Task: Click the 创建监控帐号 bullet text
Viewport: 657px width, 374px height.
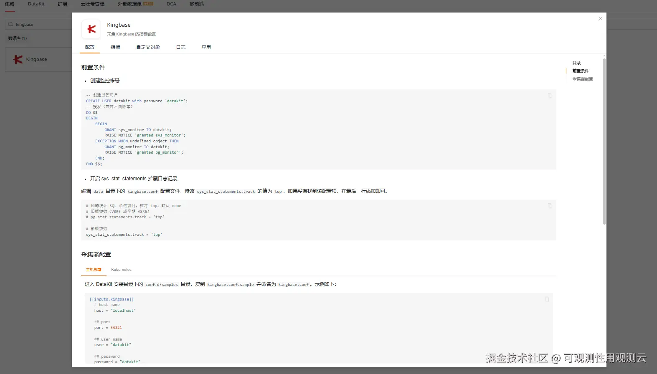Action: click(x=105, y=81)
